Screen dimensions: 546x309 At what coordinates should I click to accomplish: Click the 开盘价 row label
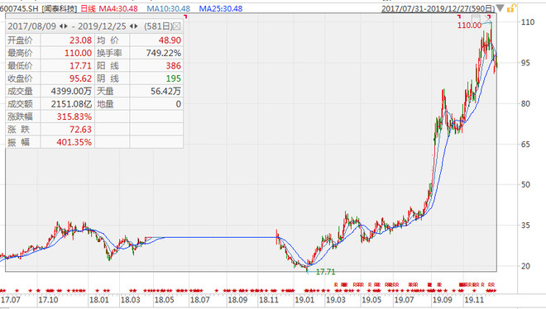pyautogui.click(x=20, y=40)
